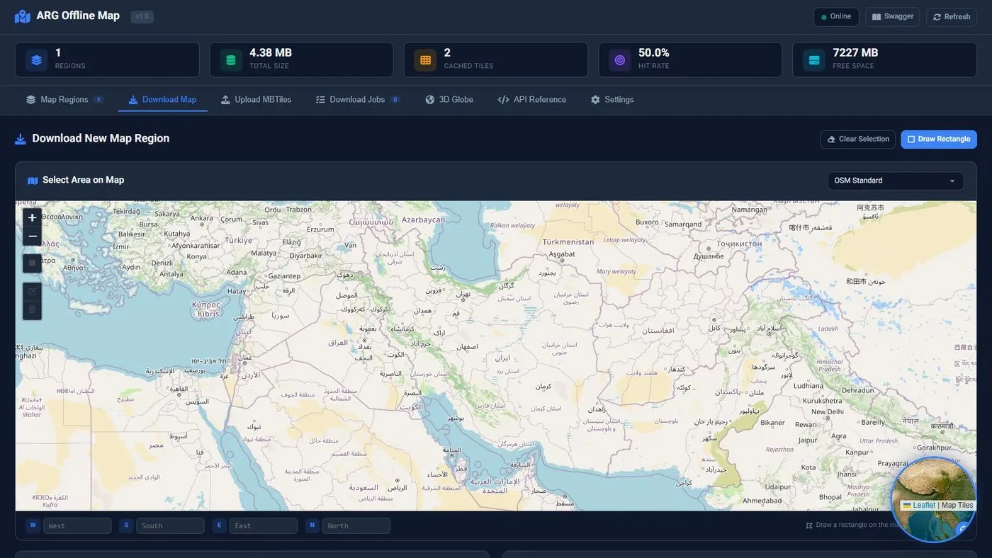This screenshot has width=992, height=558.
Task: Click the delete layers trash map tool
Action: point(33,309)
